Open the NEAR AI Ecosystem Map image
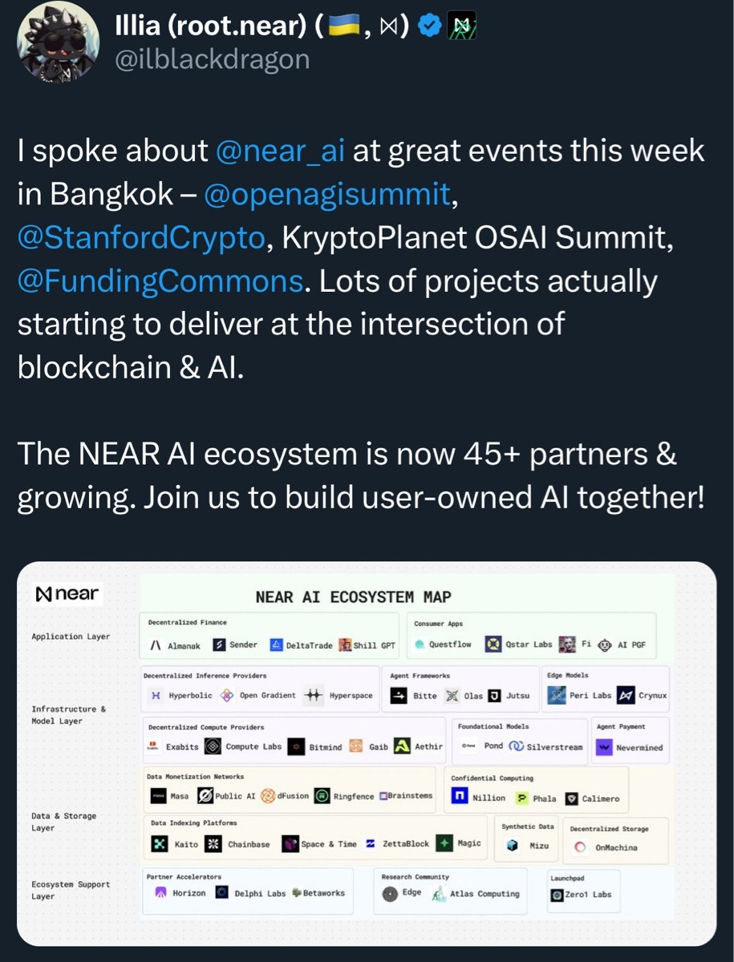Viewport: 734px width, 962px height. [x=366, y=754]
